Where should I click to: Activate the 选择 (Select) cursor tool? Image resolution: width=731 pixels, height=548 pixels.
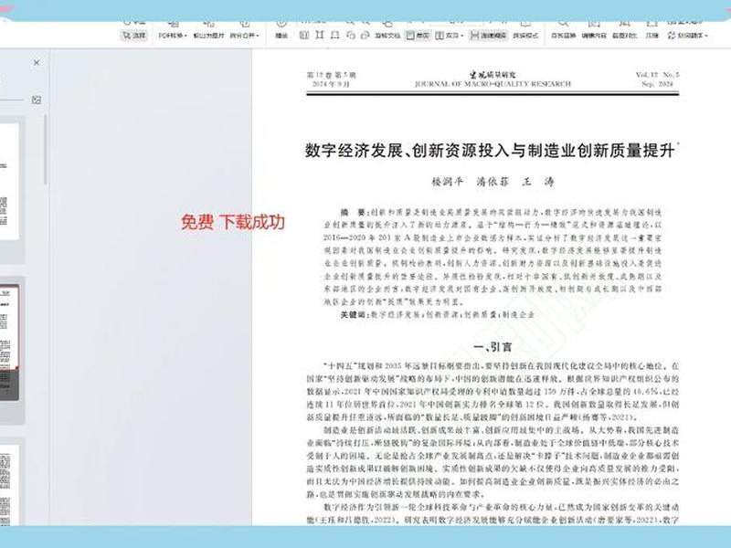click(134, 35)
